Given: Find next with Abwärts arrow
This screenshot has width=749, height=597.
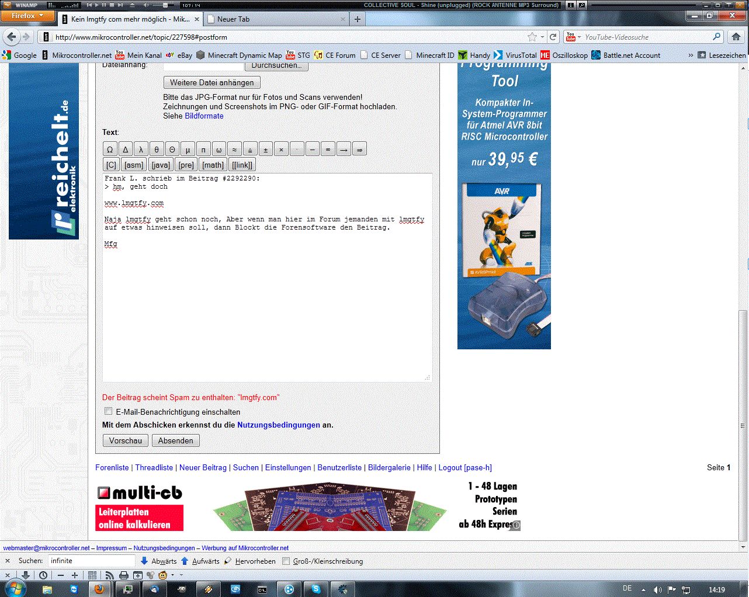Looking at the screenshot, I should tap(158, 561).
